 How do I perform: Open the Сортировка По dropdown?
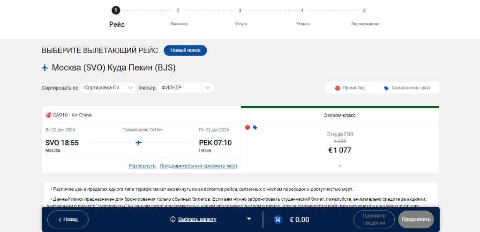point(108,88)
